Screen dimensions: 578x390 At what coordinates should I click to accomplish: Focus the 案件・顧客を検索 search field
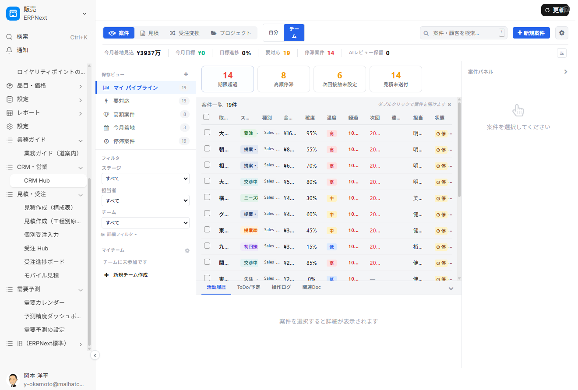(465, 33)
